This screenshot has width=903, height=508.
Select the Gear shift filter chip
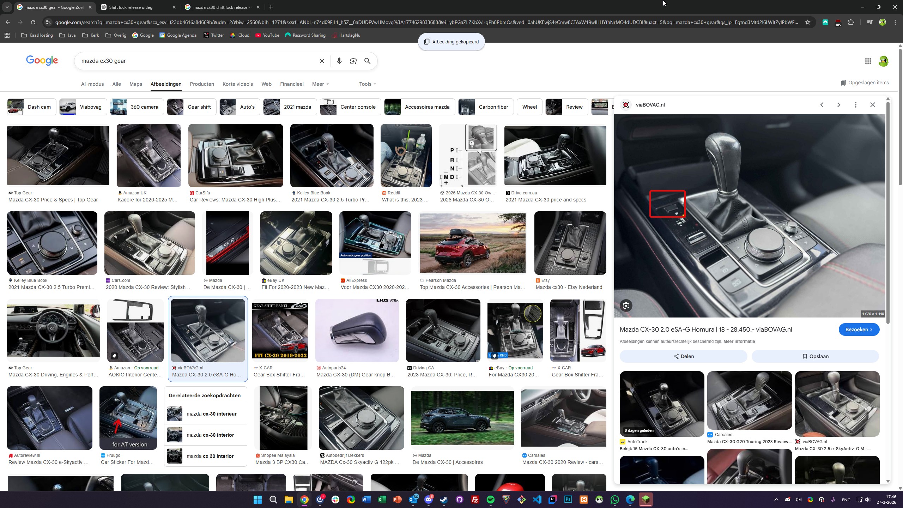[x=191, y=107]
